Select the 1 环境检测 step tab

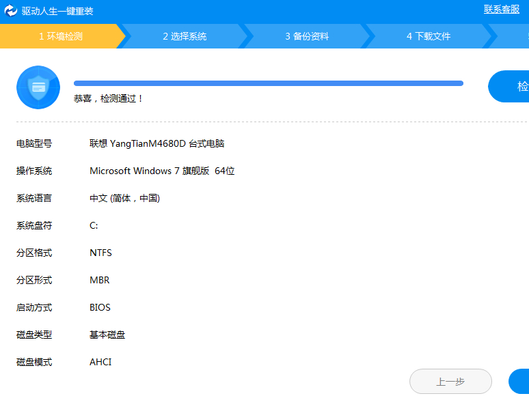[x=61, y=36]
